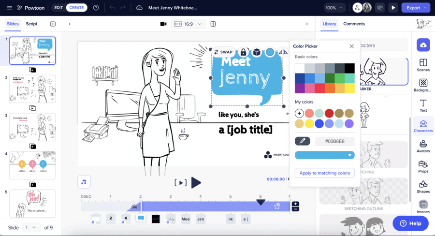Click the cloud upload icon in sidebar

(x=423, y=44)
